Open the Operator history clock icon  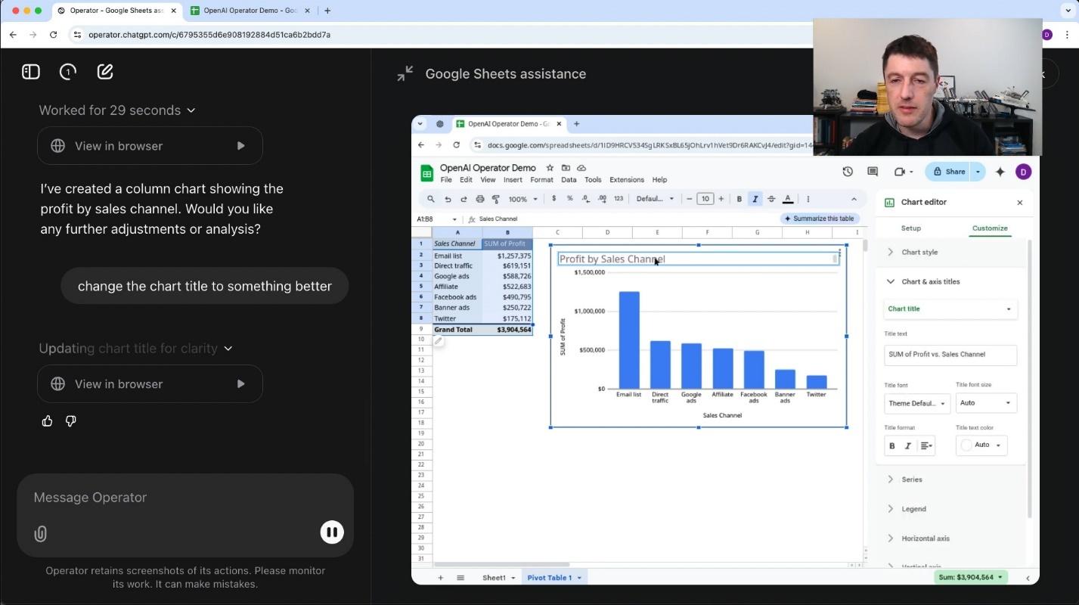68,72
